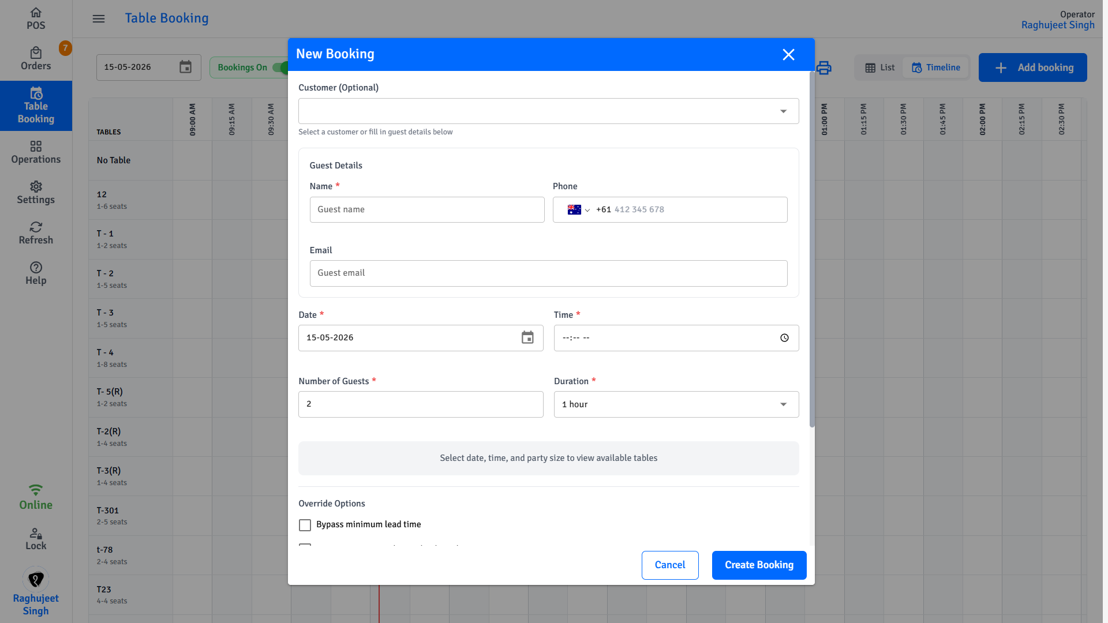The width and height of the screenshot is (1108, 623).
Task: Click the 09:15 AM timeline column header
Action: pyautogui.click(x=231, y=119)
